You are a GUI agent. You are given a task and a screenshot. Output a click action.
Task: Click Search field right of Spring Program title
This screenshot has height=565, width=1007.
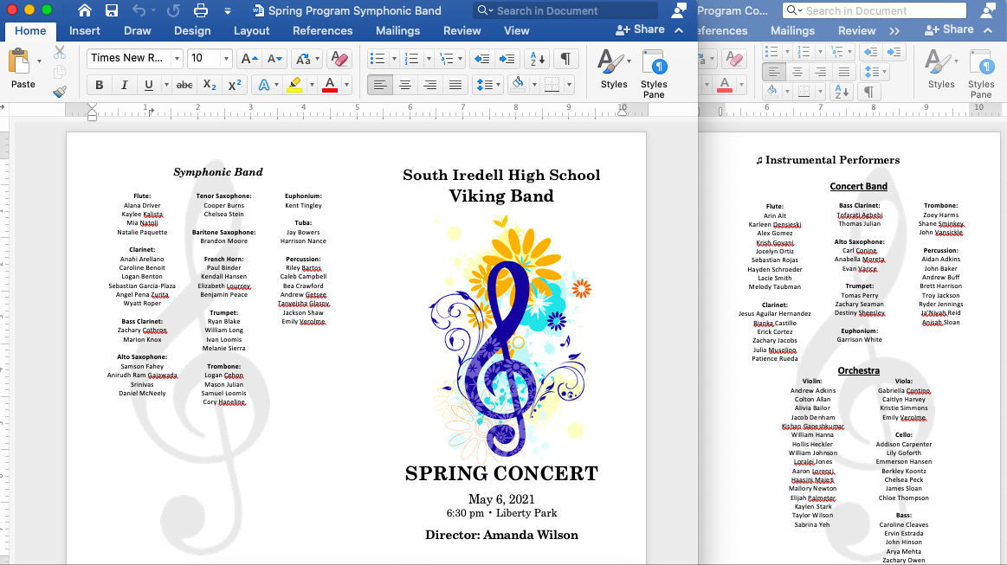point(567,11)
